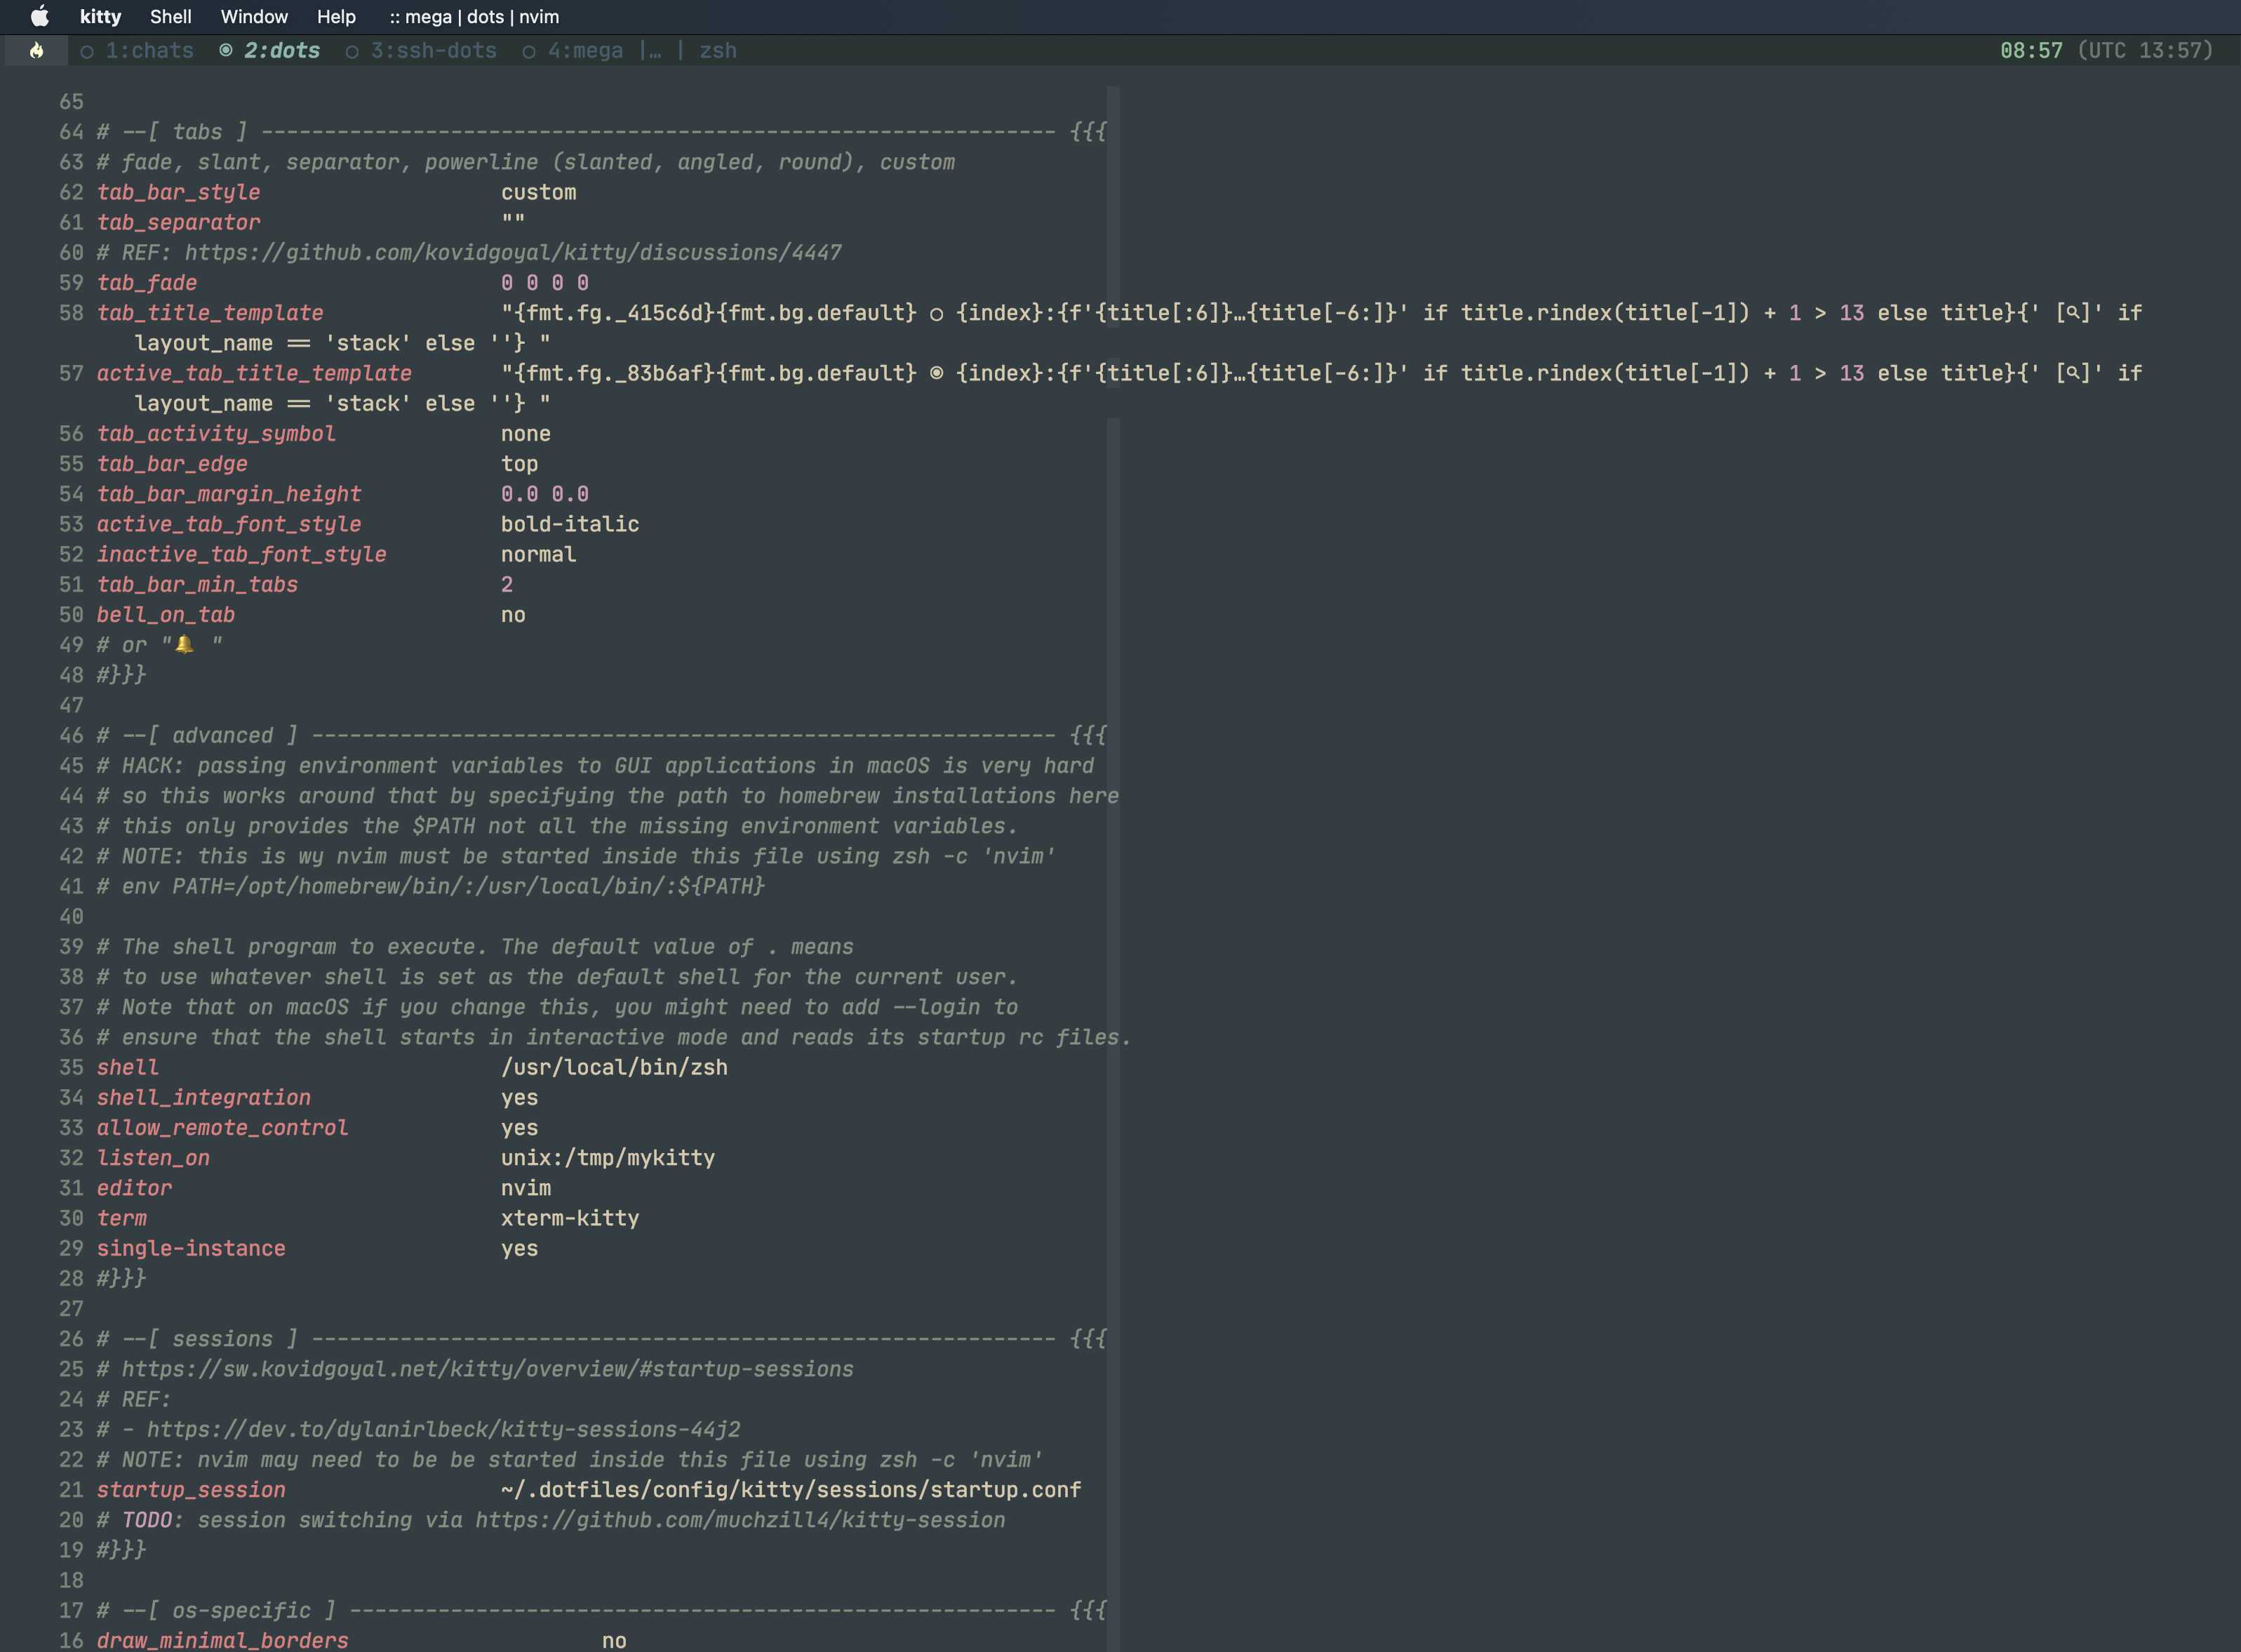Click the no value of bell_on_tab
Viewport: 2241px width, 1652px height.
pyautogui.click(x=513, y=615)
